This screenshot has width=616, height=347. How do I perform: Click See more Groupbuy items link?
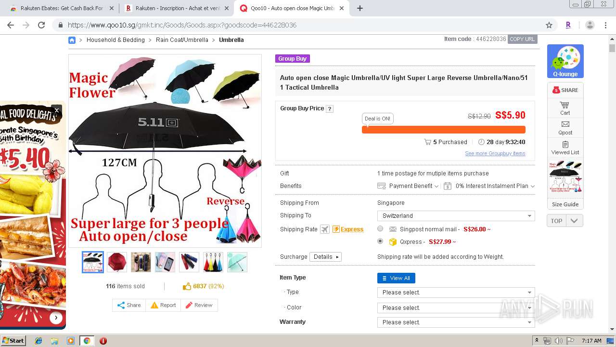tap(495, 154)
